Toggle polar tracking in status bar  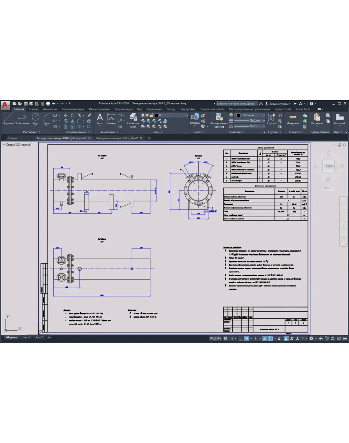[x=247, y=339]
